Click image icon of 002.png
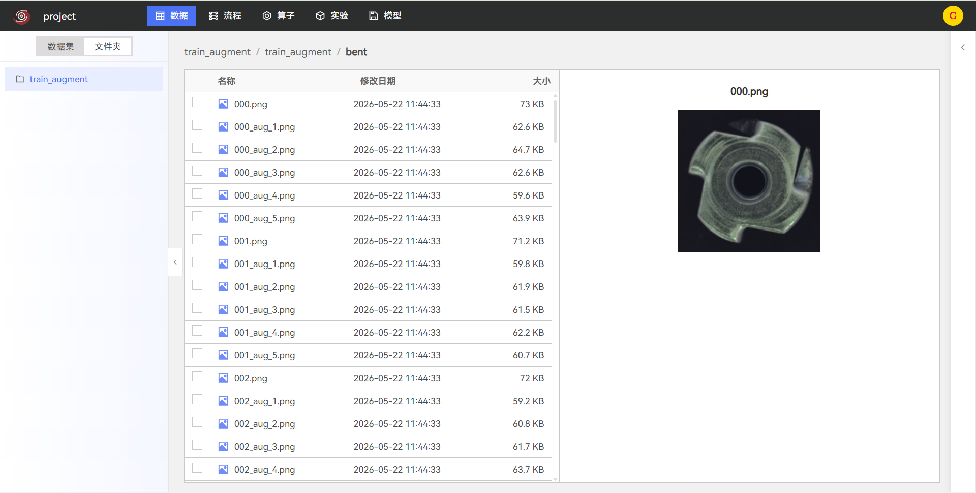976x493 pixels. (223, 378)
